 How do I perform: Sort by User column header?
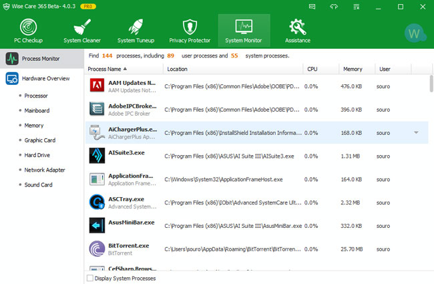tap(393, 69)
